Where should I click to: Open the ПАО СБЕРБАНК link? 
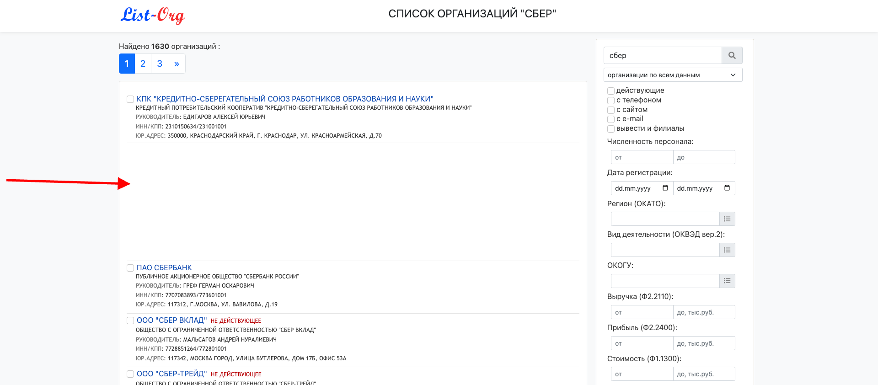point(164,267)
